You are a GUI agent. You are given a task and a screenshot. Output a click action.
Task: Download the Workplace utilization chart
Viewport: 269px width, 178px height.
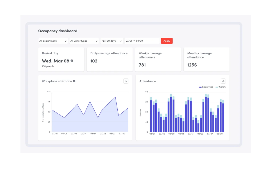(126, 81)
